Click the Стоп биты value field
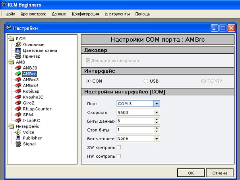The image size is (240, 180). click(135, 130)
